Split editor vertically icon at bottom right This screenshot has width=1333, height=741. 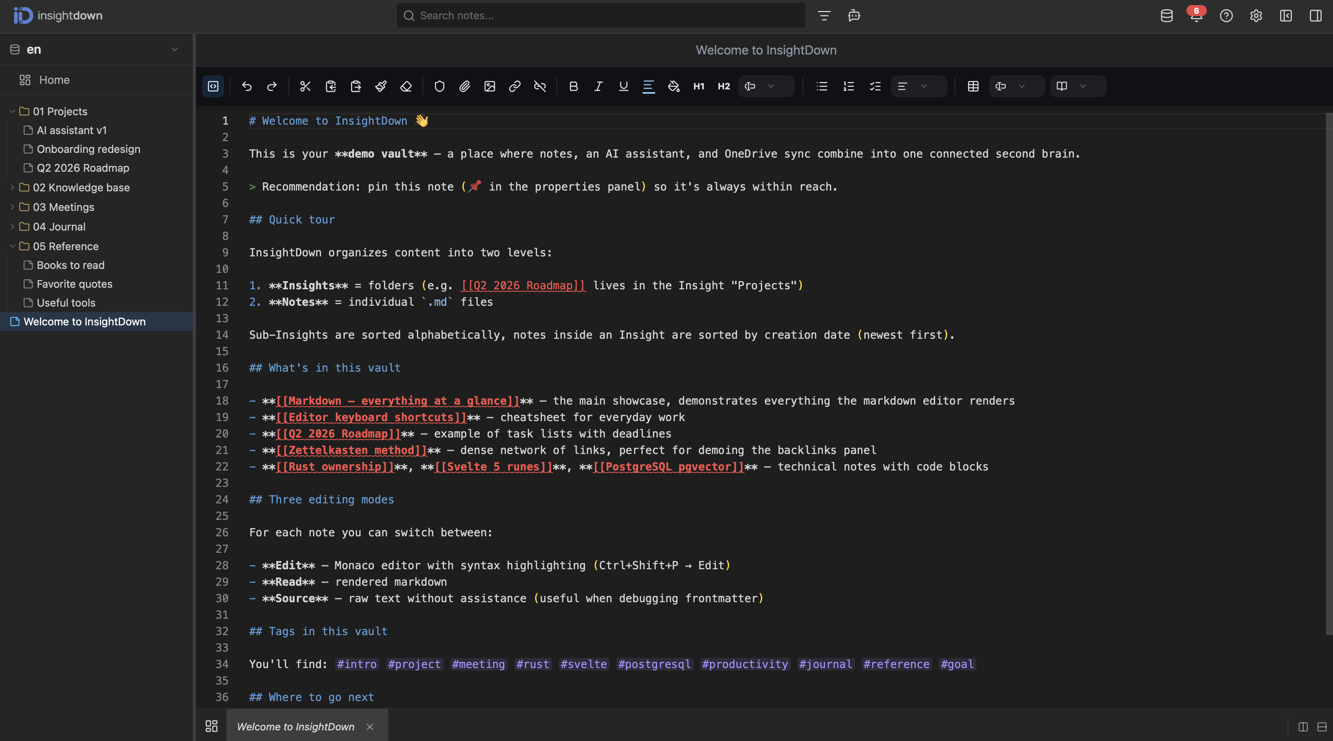(x=1303, y=726)
